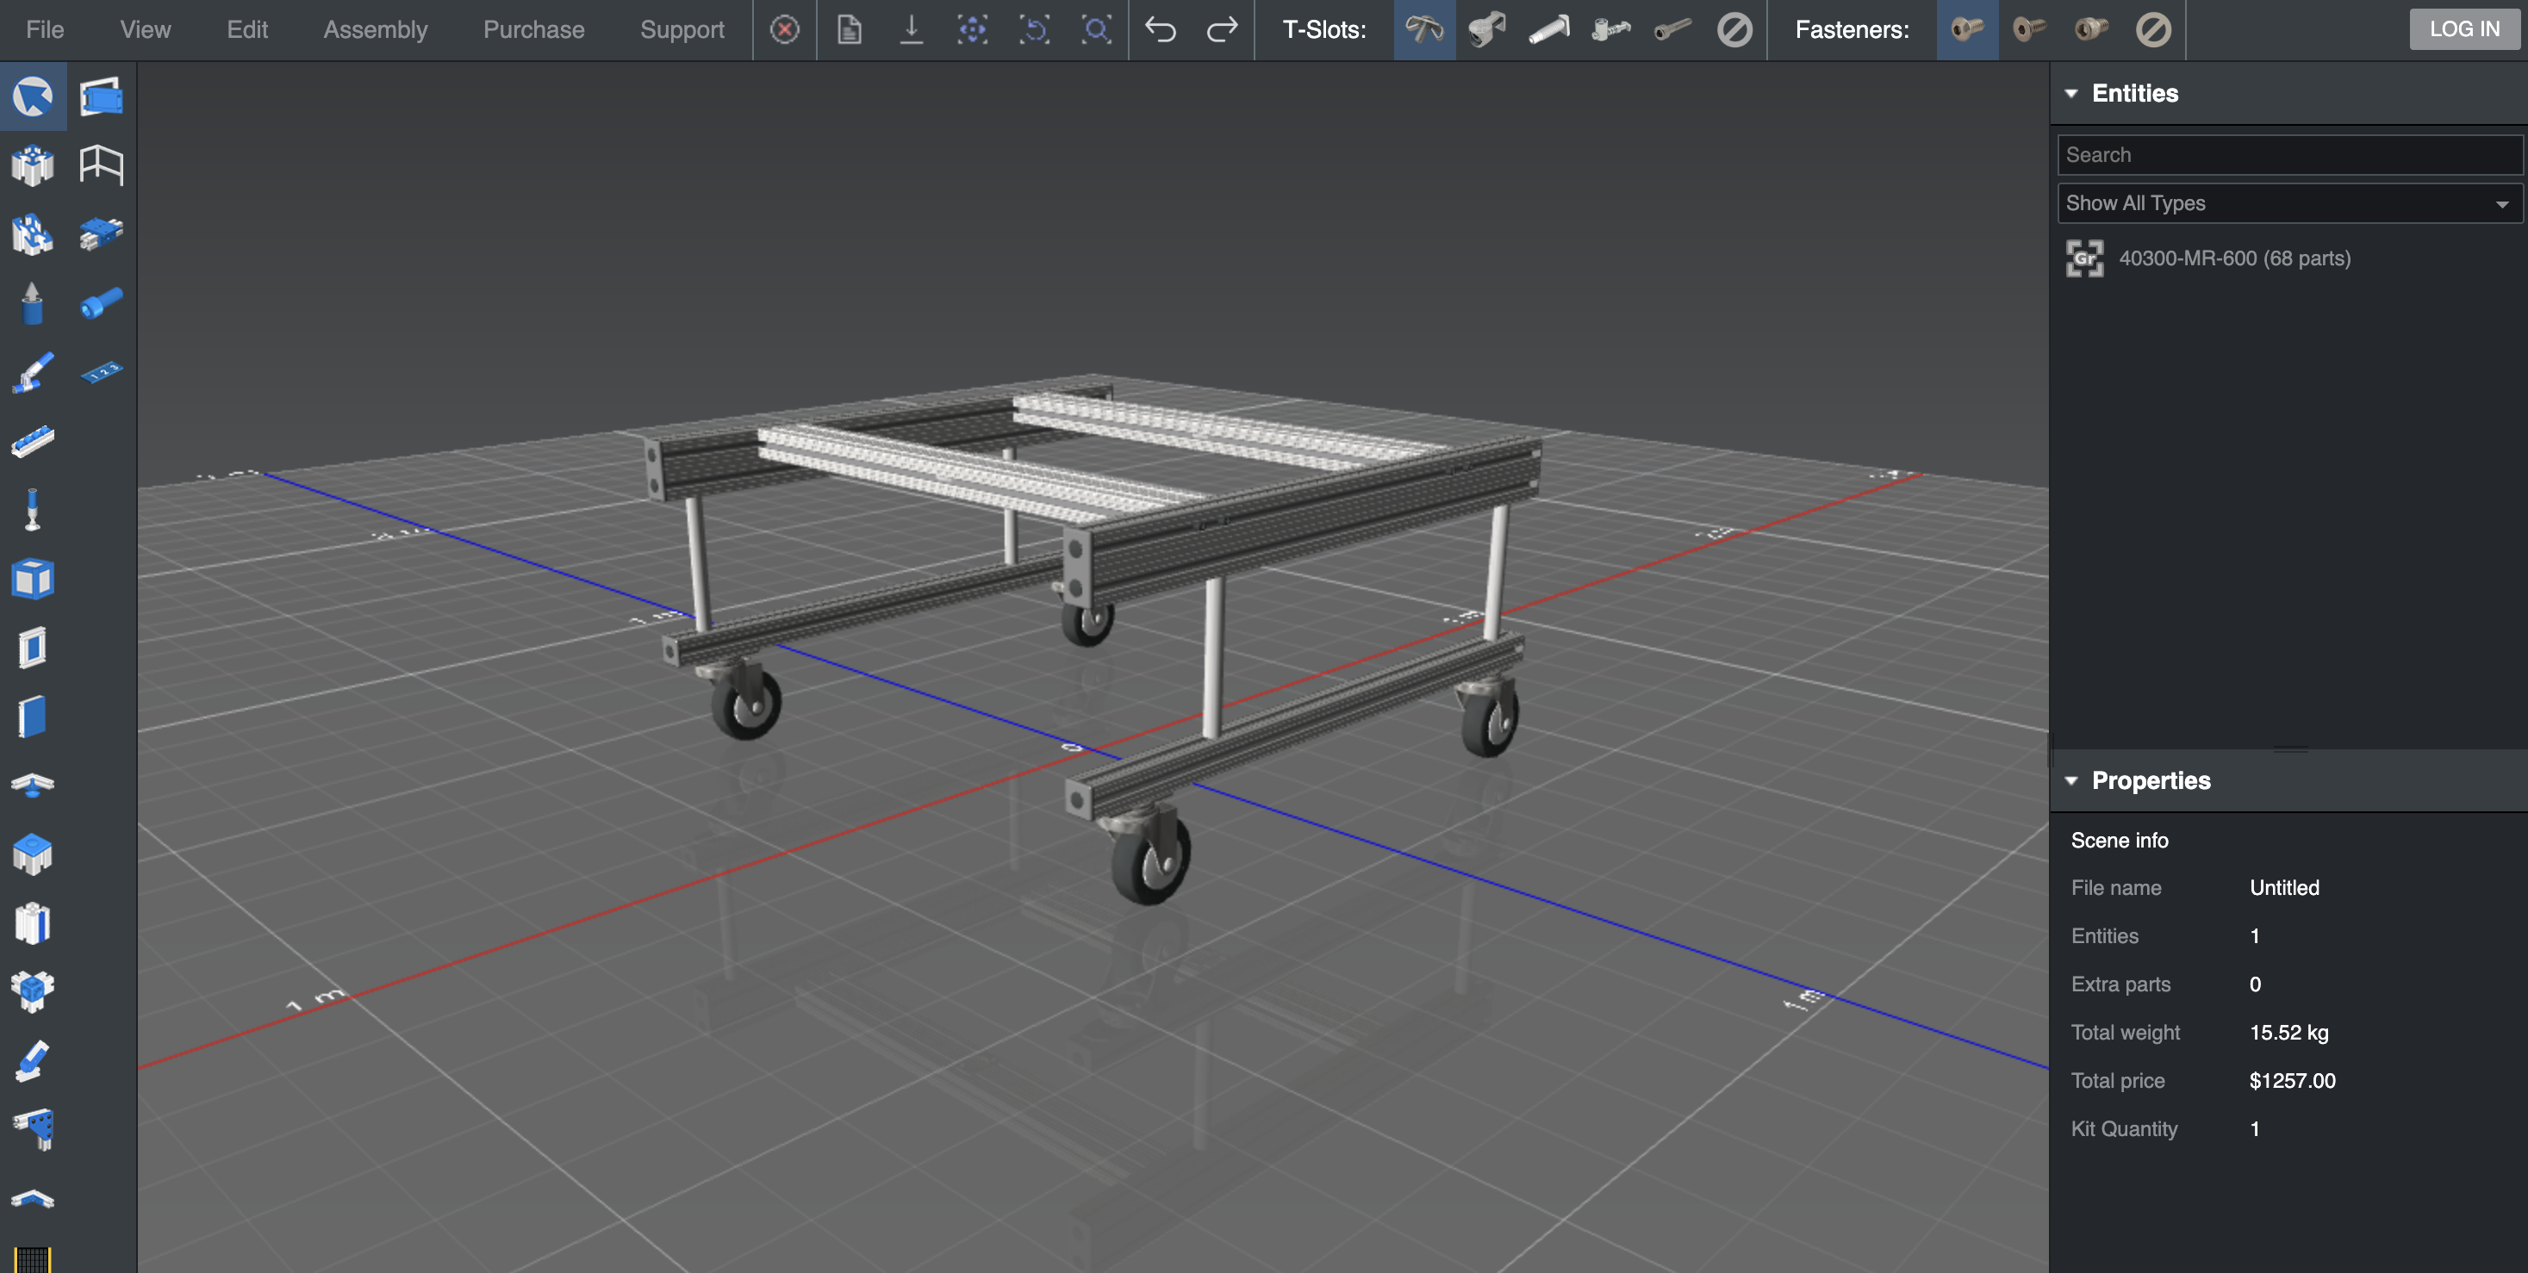Select the blue panel cube enclosure tool

tap(34, 579)
